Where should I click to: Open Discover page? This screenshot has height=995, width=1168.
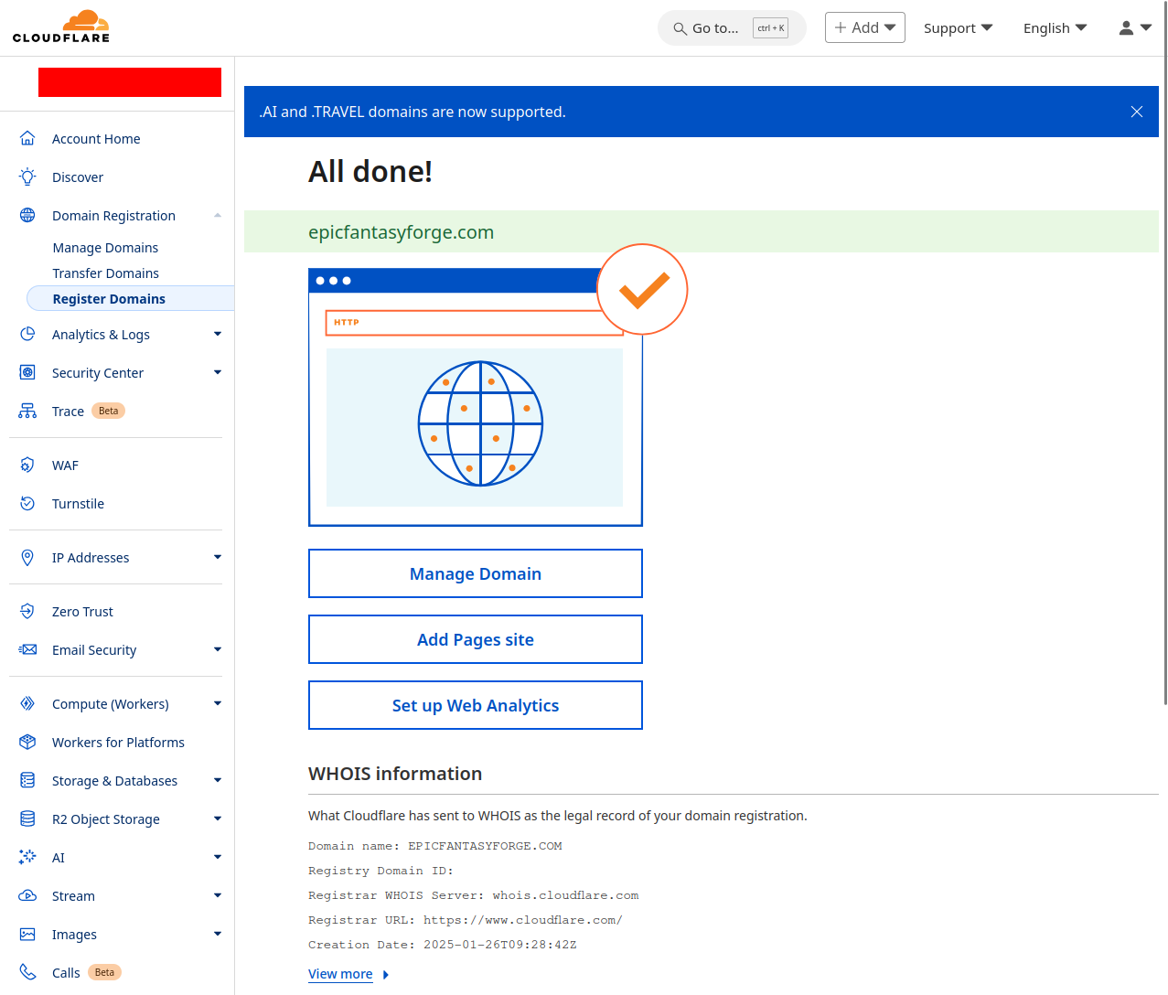coord(78,177)
